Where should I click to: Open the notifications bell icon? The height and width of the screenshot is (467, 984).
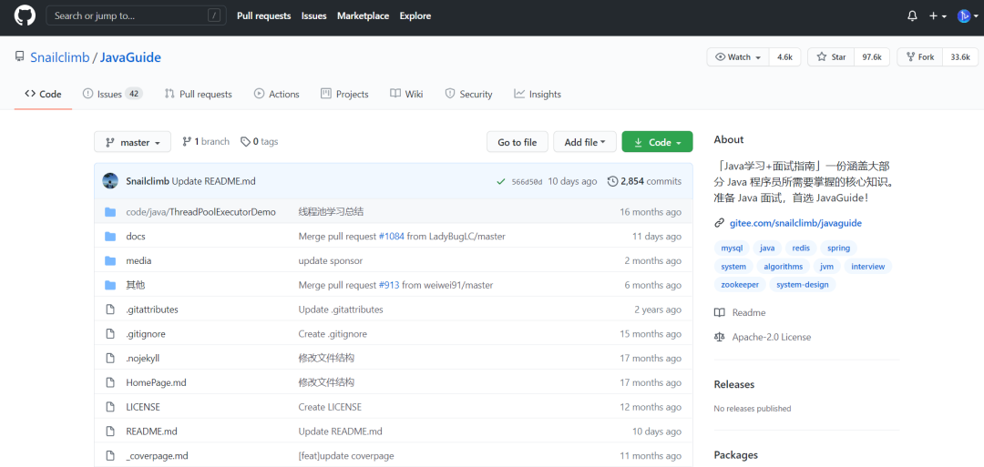point(912,16)
